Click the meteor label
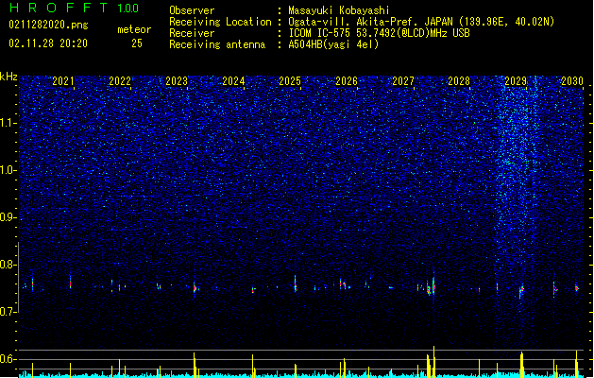This screenshot has width=594, height=378. click(134, 29)
